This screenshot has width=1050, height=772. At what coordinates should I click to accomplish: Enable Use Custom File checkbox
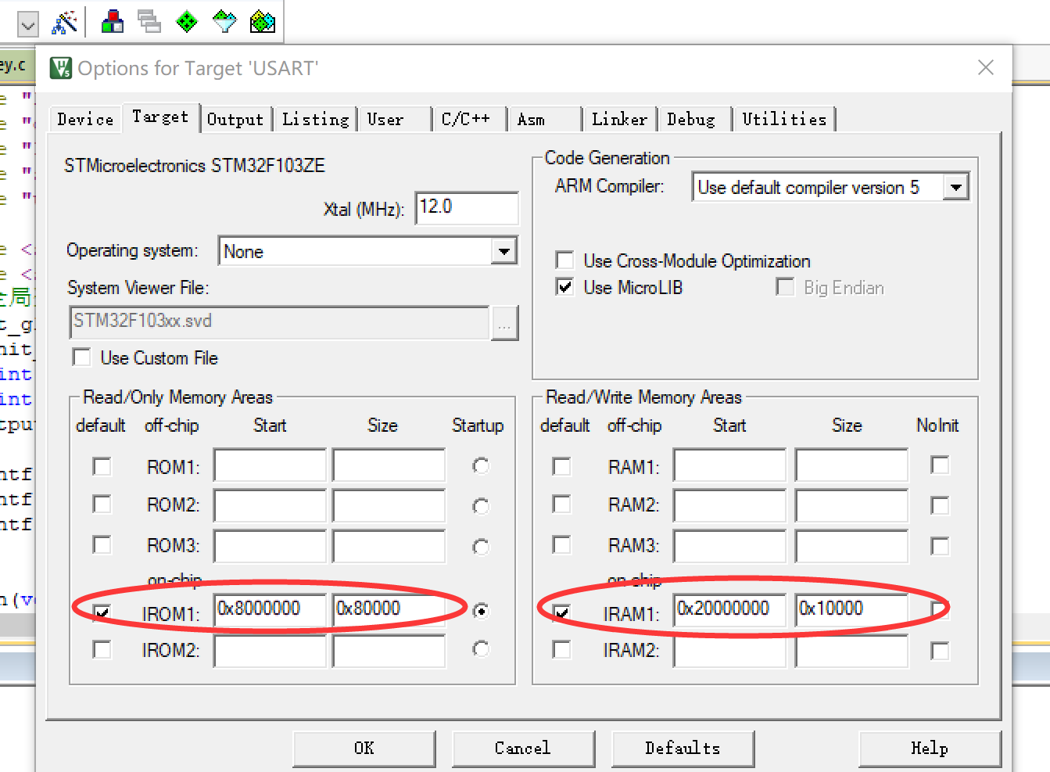click(x=81, y=357)
